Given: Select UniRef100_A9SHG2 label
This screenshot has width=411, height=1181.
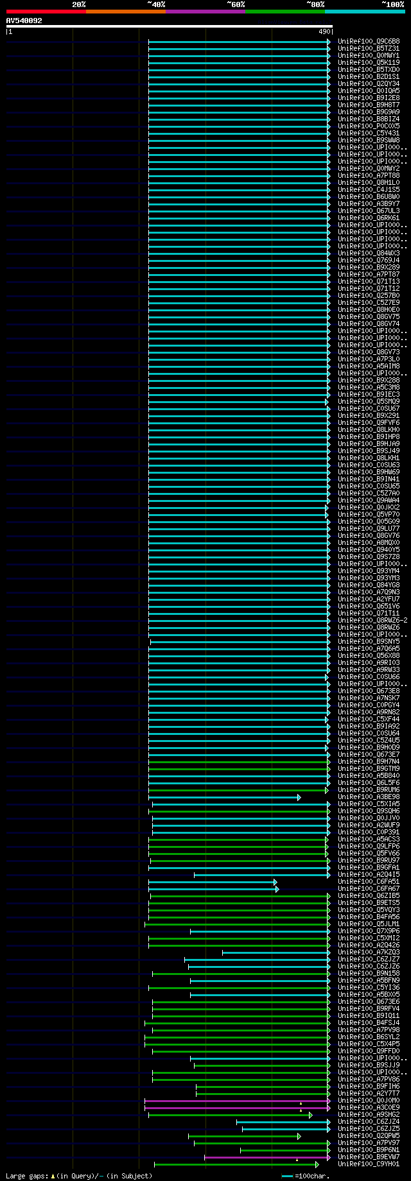Looking at the screenshot, I should click(369, 1114).
